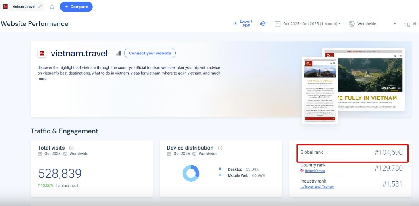
Task: Open the Oct 2025 date range dropdown
Action: (x=309, y=24)
